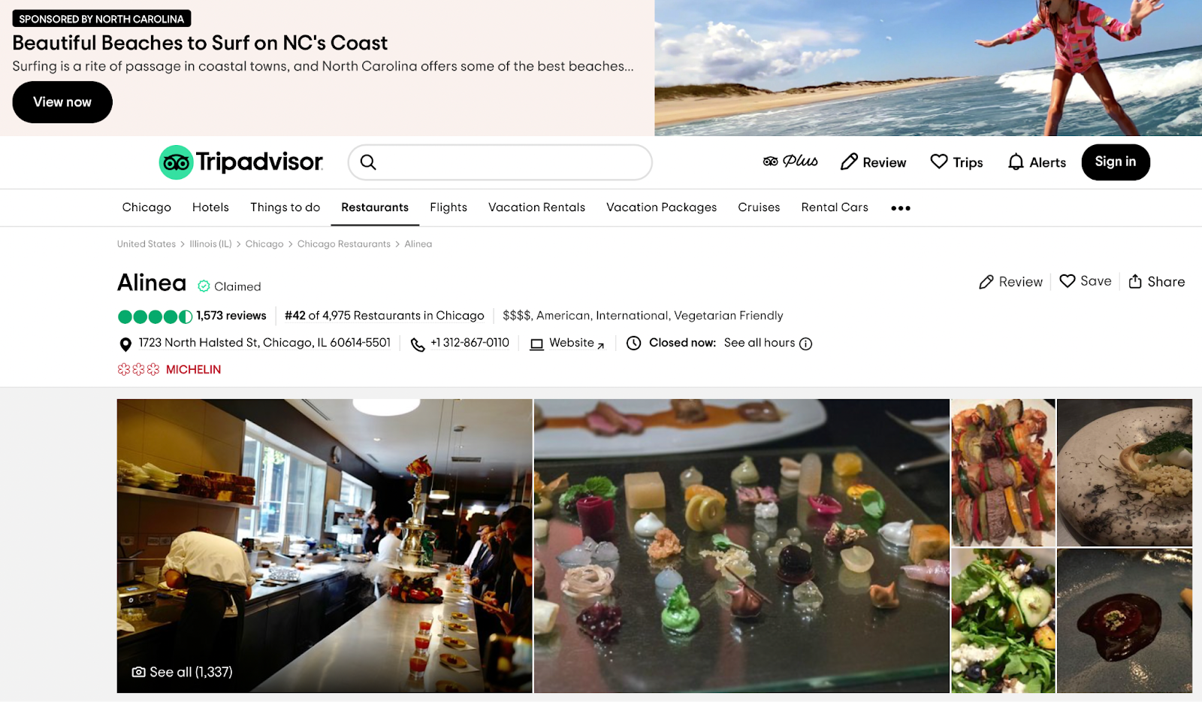1202x702 pixels.
Task: Click the hours info icon
Action: (x=806, y=343)
